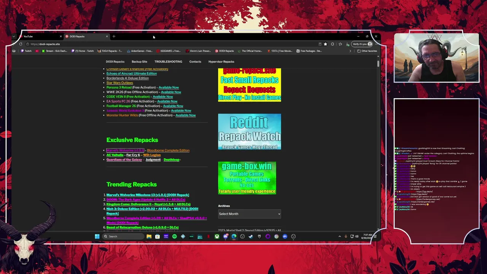Open the AnkerGames bookmark
Image resolution: width=487 pixels, height=274 pixels.
tap(140, 51)
